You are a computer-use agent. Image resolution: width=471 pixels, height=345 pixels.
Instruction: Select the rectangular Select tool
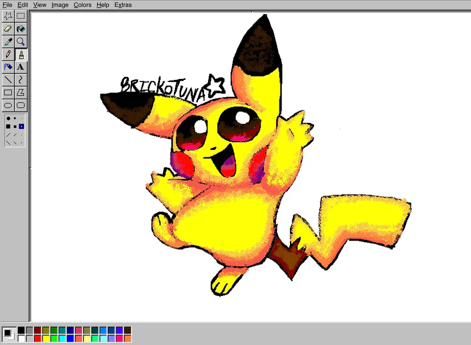click(21, 16)
